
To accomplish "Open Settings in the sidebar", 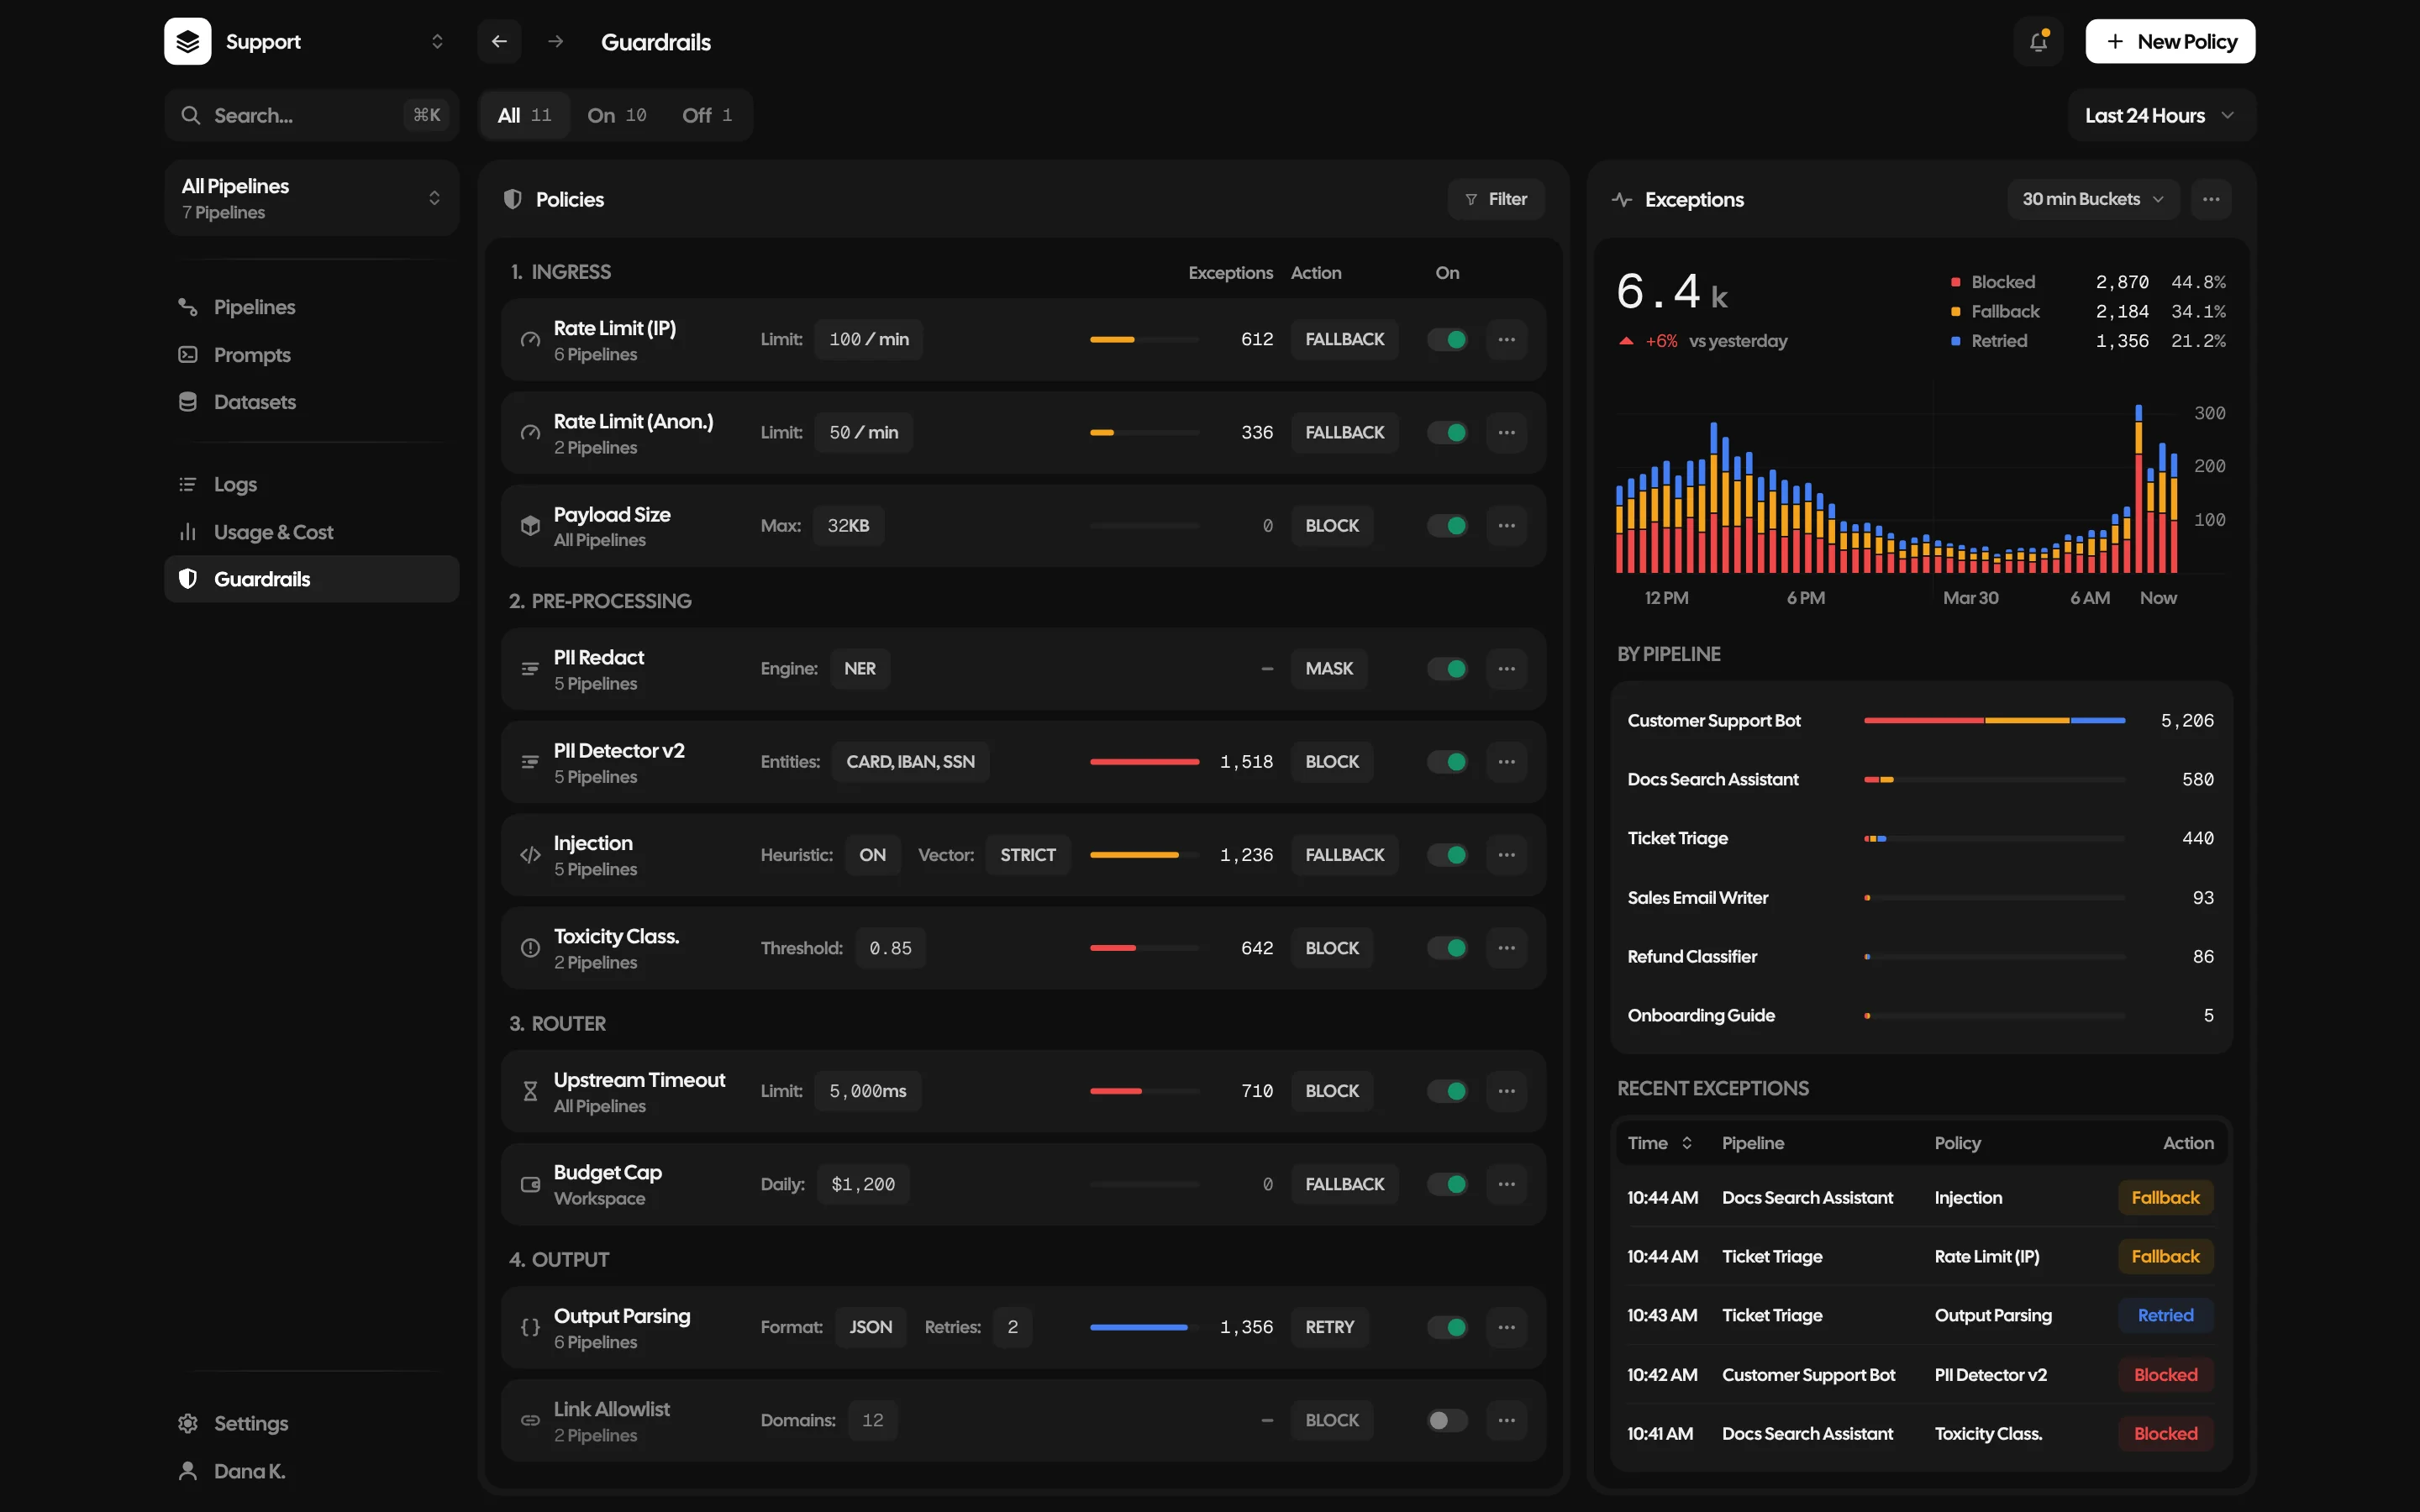I will (311, 1424).
